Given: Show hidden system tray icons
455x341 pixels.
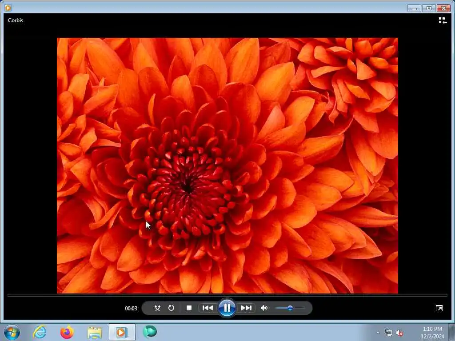Looking at the screenshot, I should pyautogui.click(x=378, y=333).
